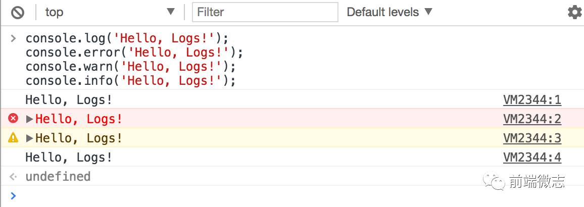
Task: Select the undefined return value line
Action: (x=58, y=177)
